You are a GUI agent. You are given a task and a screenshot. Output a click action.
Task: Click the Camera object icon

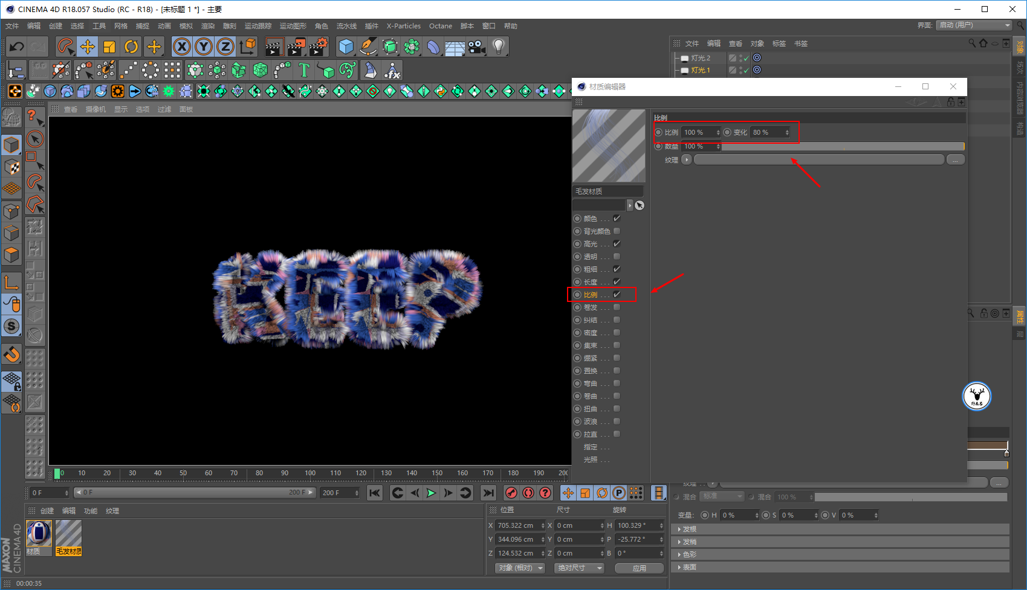click(x=477, y=46)
